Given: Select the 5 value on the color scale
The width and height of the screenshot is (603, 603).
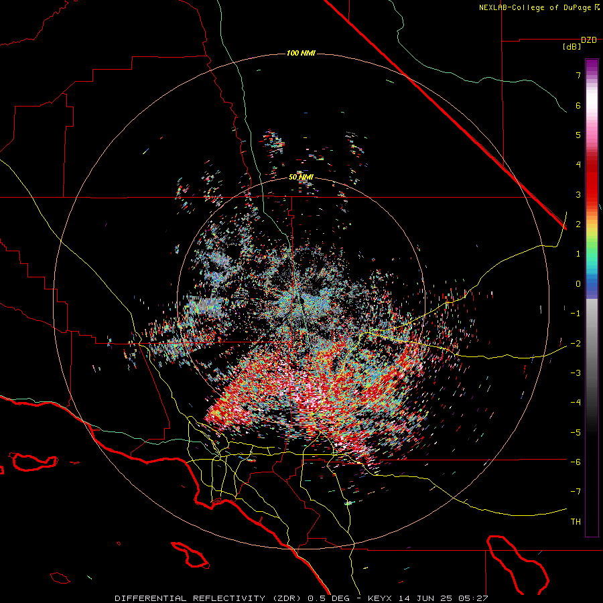Looking at the screenshot, I should [x=578, y=135].
